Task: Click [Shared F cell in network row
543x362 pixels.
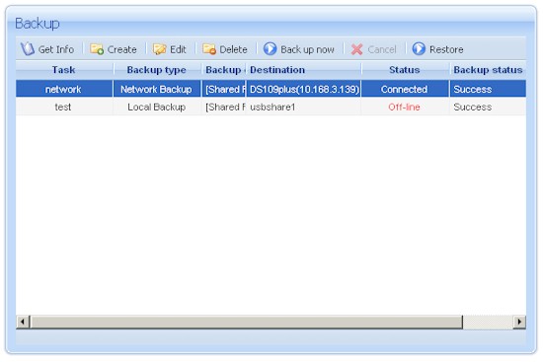Action: (x=223, y=90)
